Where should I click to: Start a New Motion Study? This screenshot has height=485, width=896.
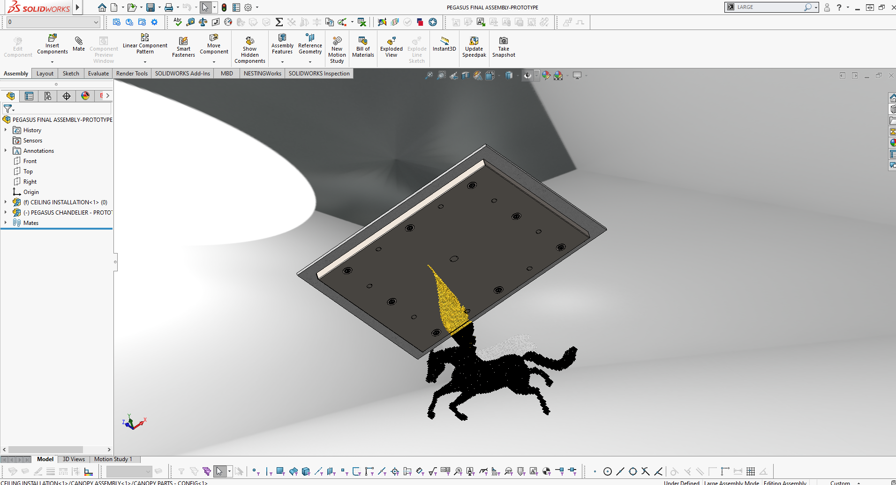point(337,50)
